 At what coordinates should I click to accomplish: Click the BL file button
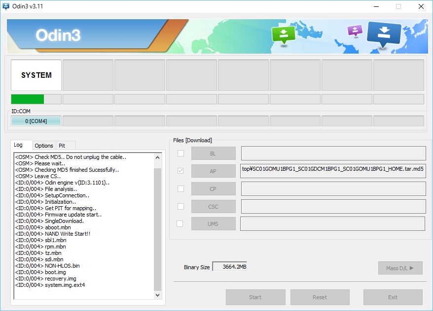[214, 154]
